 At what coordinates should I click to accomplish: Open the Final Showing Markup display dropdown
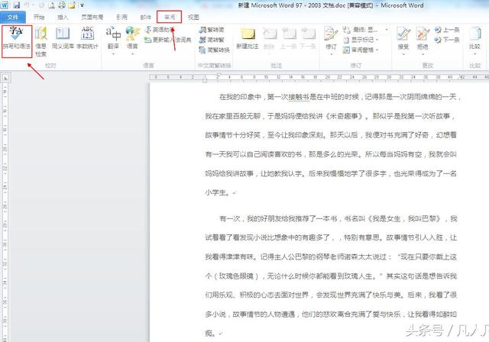pyautogui.click(x=365, y=30)
